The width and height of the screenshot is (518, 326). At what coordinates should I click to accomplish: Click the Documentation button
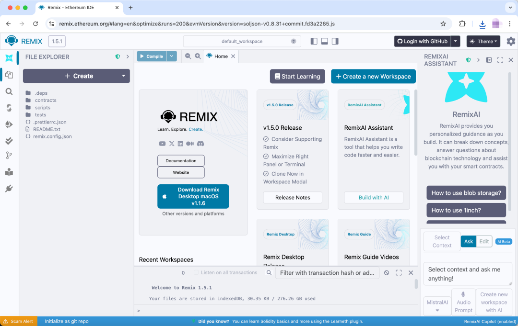[x=181, y=161]
